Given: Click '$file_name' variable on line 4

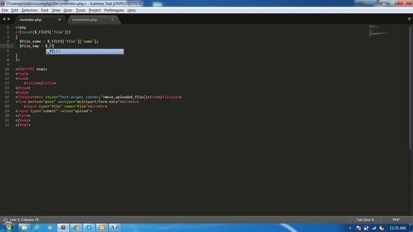Looking at the screenshot, I should [x=30, y=41].
